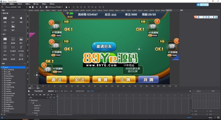The width and height of the screenshot is (221, 120).
Task: Expand the A_erbagang resource folder
Action: 3,70
